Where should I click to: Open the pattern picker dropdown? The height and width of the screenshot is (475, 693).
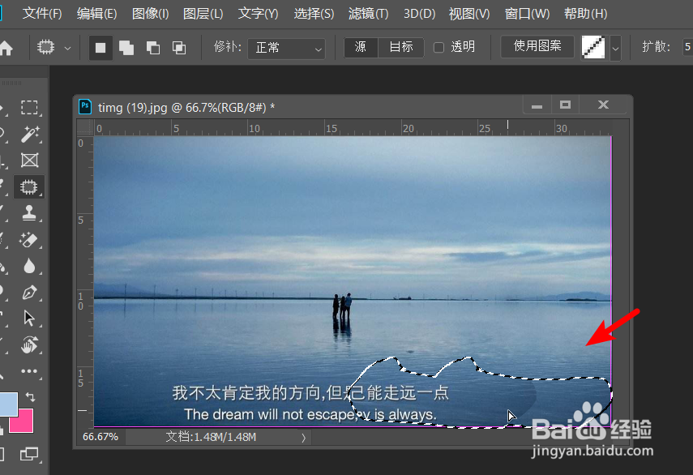[614, 47]
